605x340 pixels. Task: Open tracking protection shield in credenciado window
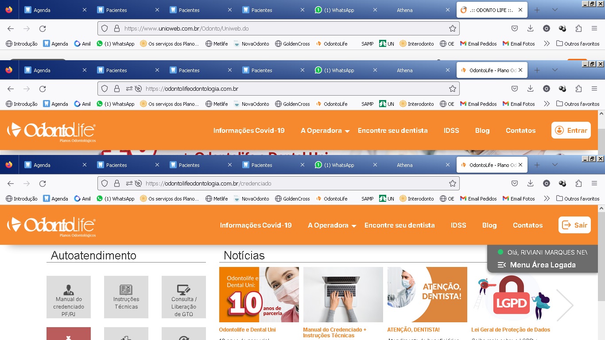pyautogui.click(x=105, y=183)
